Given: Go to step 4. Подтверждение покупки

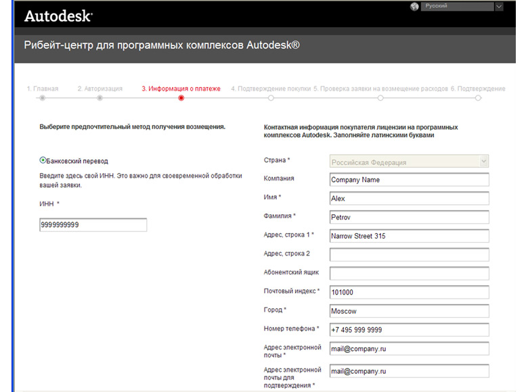Looking at the screenshot, I should point(271,89).
